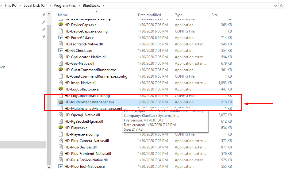Go to This PC in breadcrumb
Screen dimensions: 288x169
(x=10, y=6)
